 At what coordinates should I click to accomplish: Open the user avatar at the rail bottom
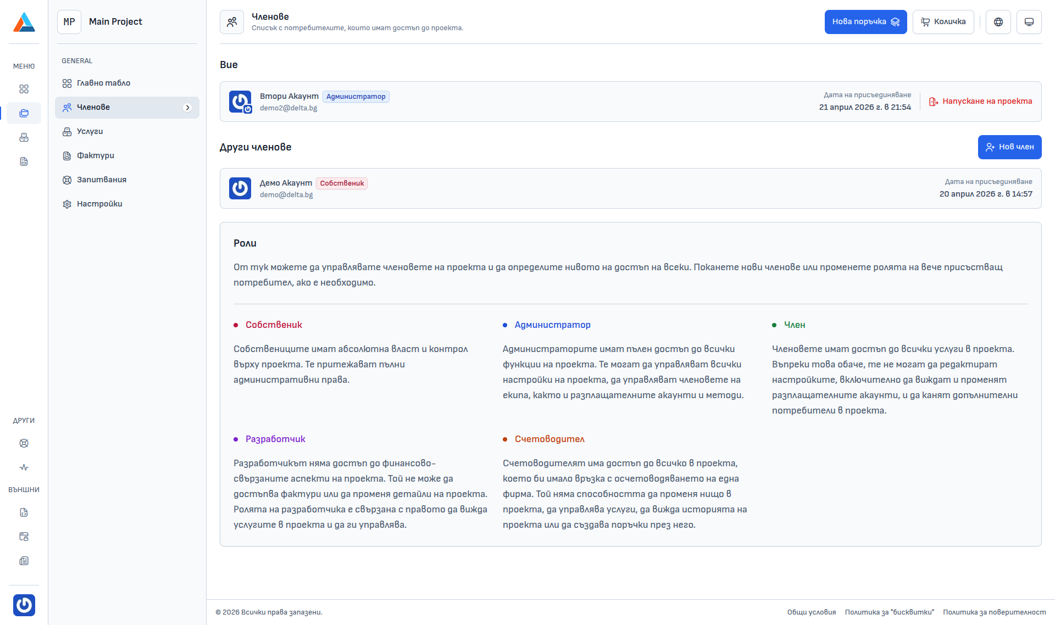click(x=24, y=605)
